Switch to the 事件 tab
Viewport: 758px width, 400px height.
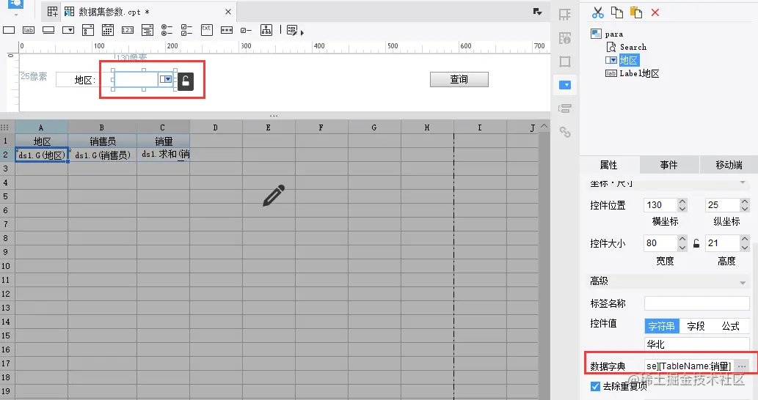click(669, 165)
